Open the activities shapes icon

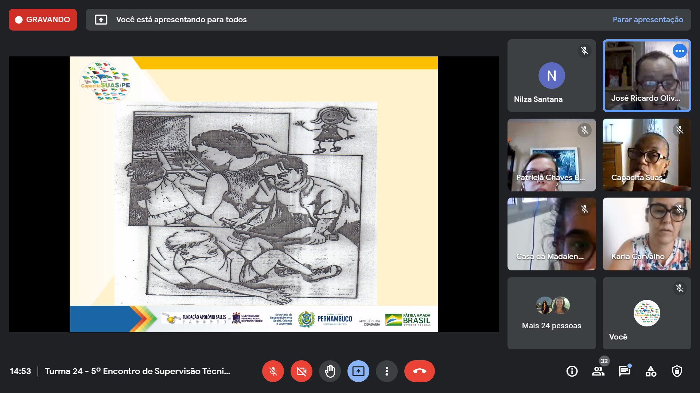pyautogui.click(x=650, y=371)
